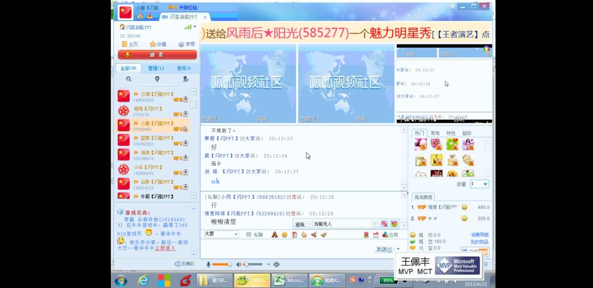Viewport: 593px width, 288px height.
Task: Toggle the 私聊 private chat checkbox
Action: pos(249,235)
